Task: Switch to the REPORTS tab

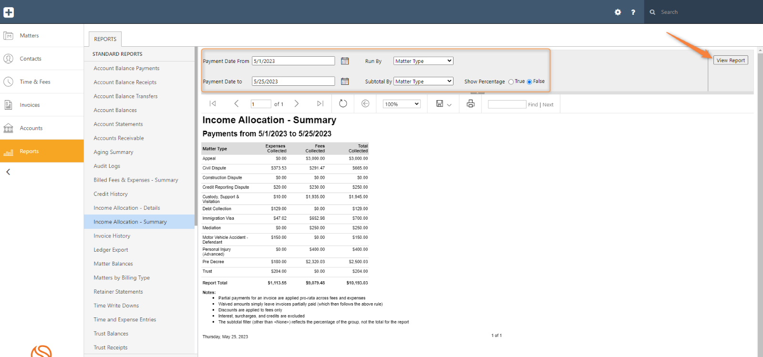Action: point(105,39)
